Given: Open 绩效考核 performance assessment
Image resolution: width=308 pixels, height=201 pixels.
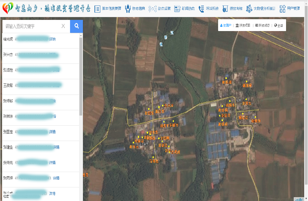Looking at the screenshot, I should [232, 8].
